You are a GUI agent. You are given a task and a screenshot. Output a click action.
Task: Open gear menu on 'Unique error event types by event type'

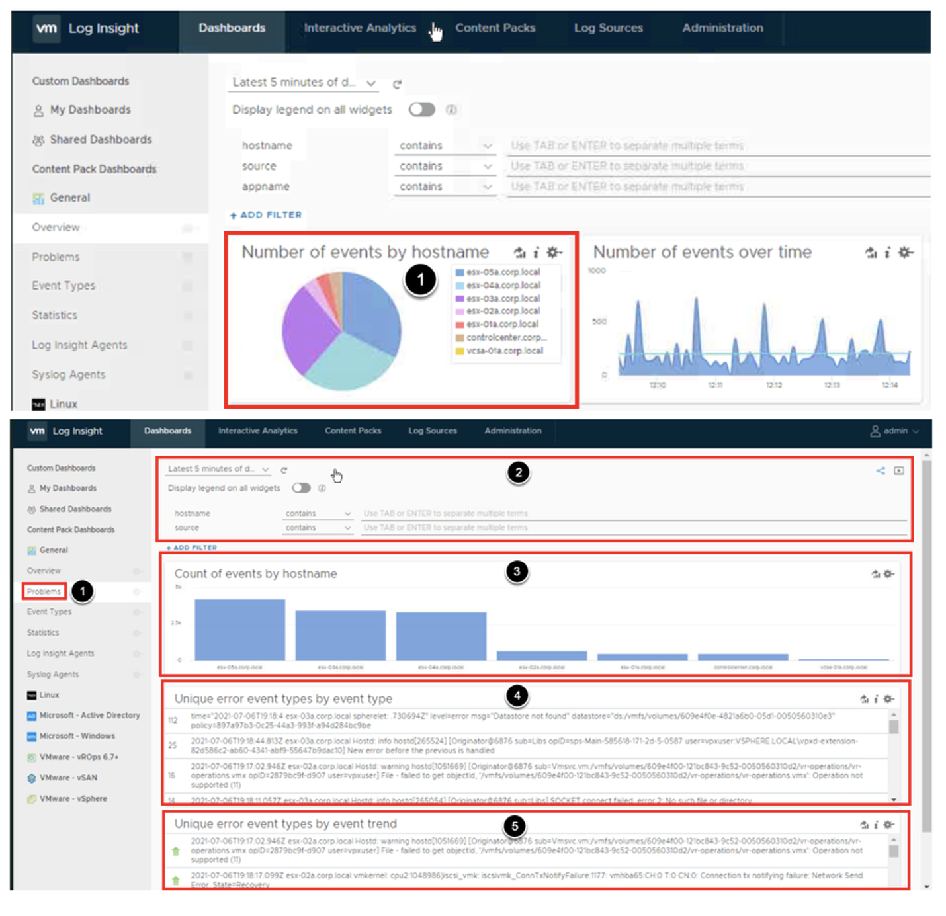(x=889, y=699)
